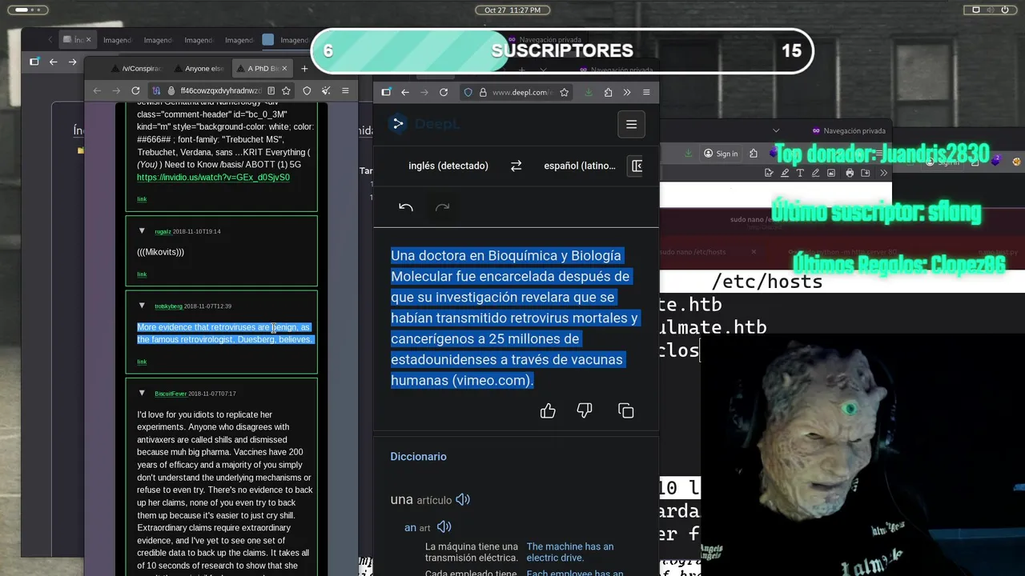Image resolution: width=1025 pixels, height=576 pixels.
Task: Play pronunciation of 'una' article
Action: click(463, 499)
